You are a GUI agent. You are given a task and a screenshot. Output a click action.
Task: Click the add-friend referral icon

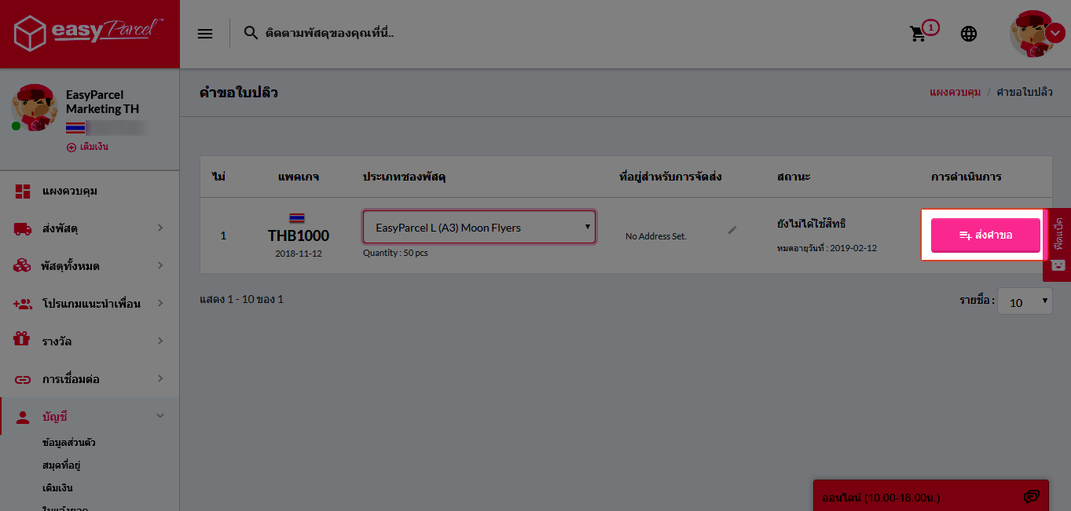(22, 304)
